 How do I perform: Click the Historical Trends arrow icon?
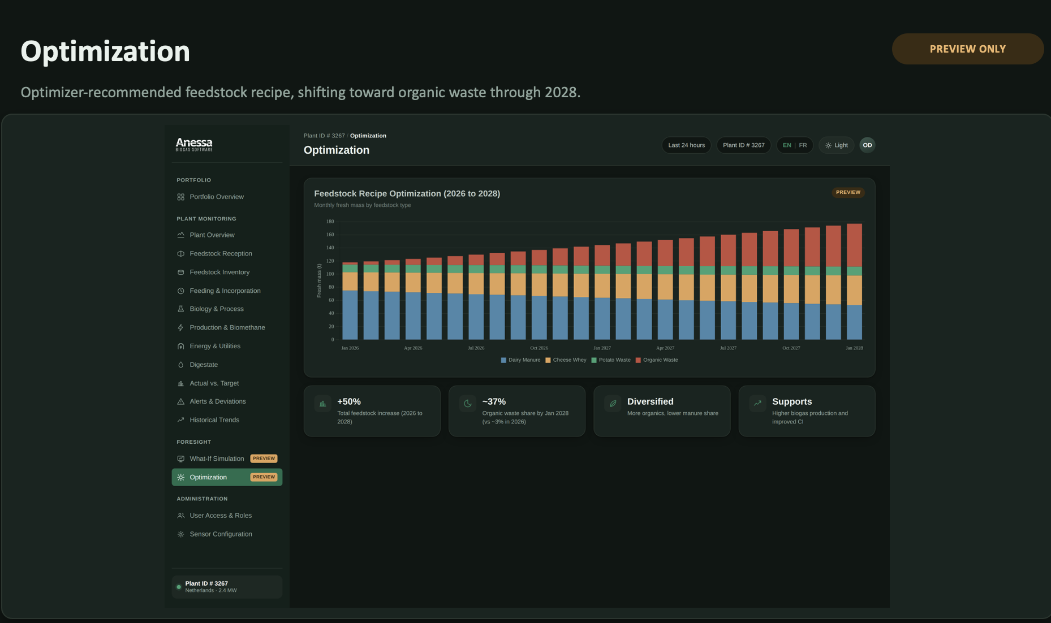tap(180, 420)
